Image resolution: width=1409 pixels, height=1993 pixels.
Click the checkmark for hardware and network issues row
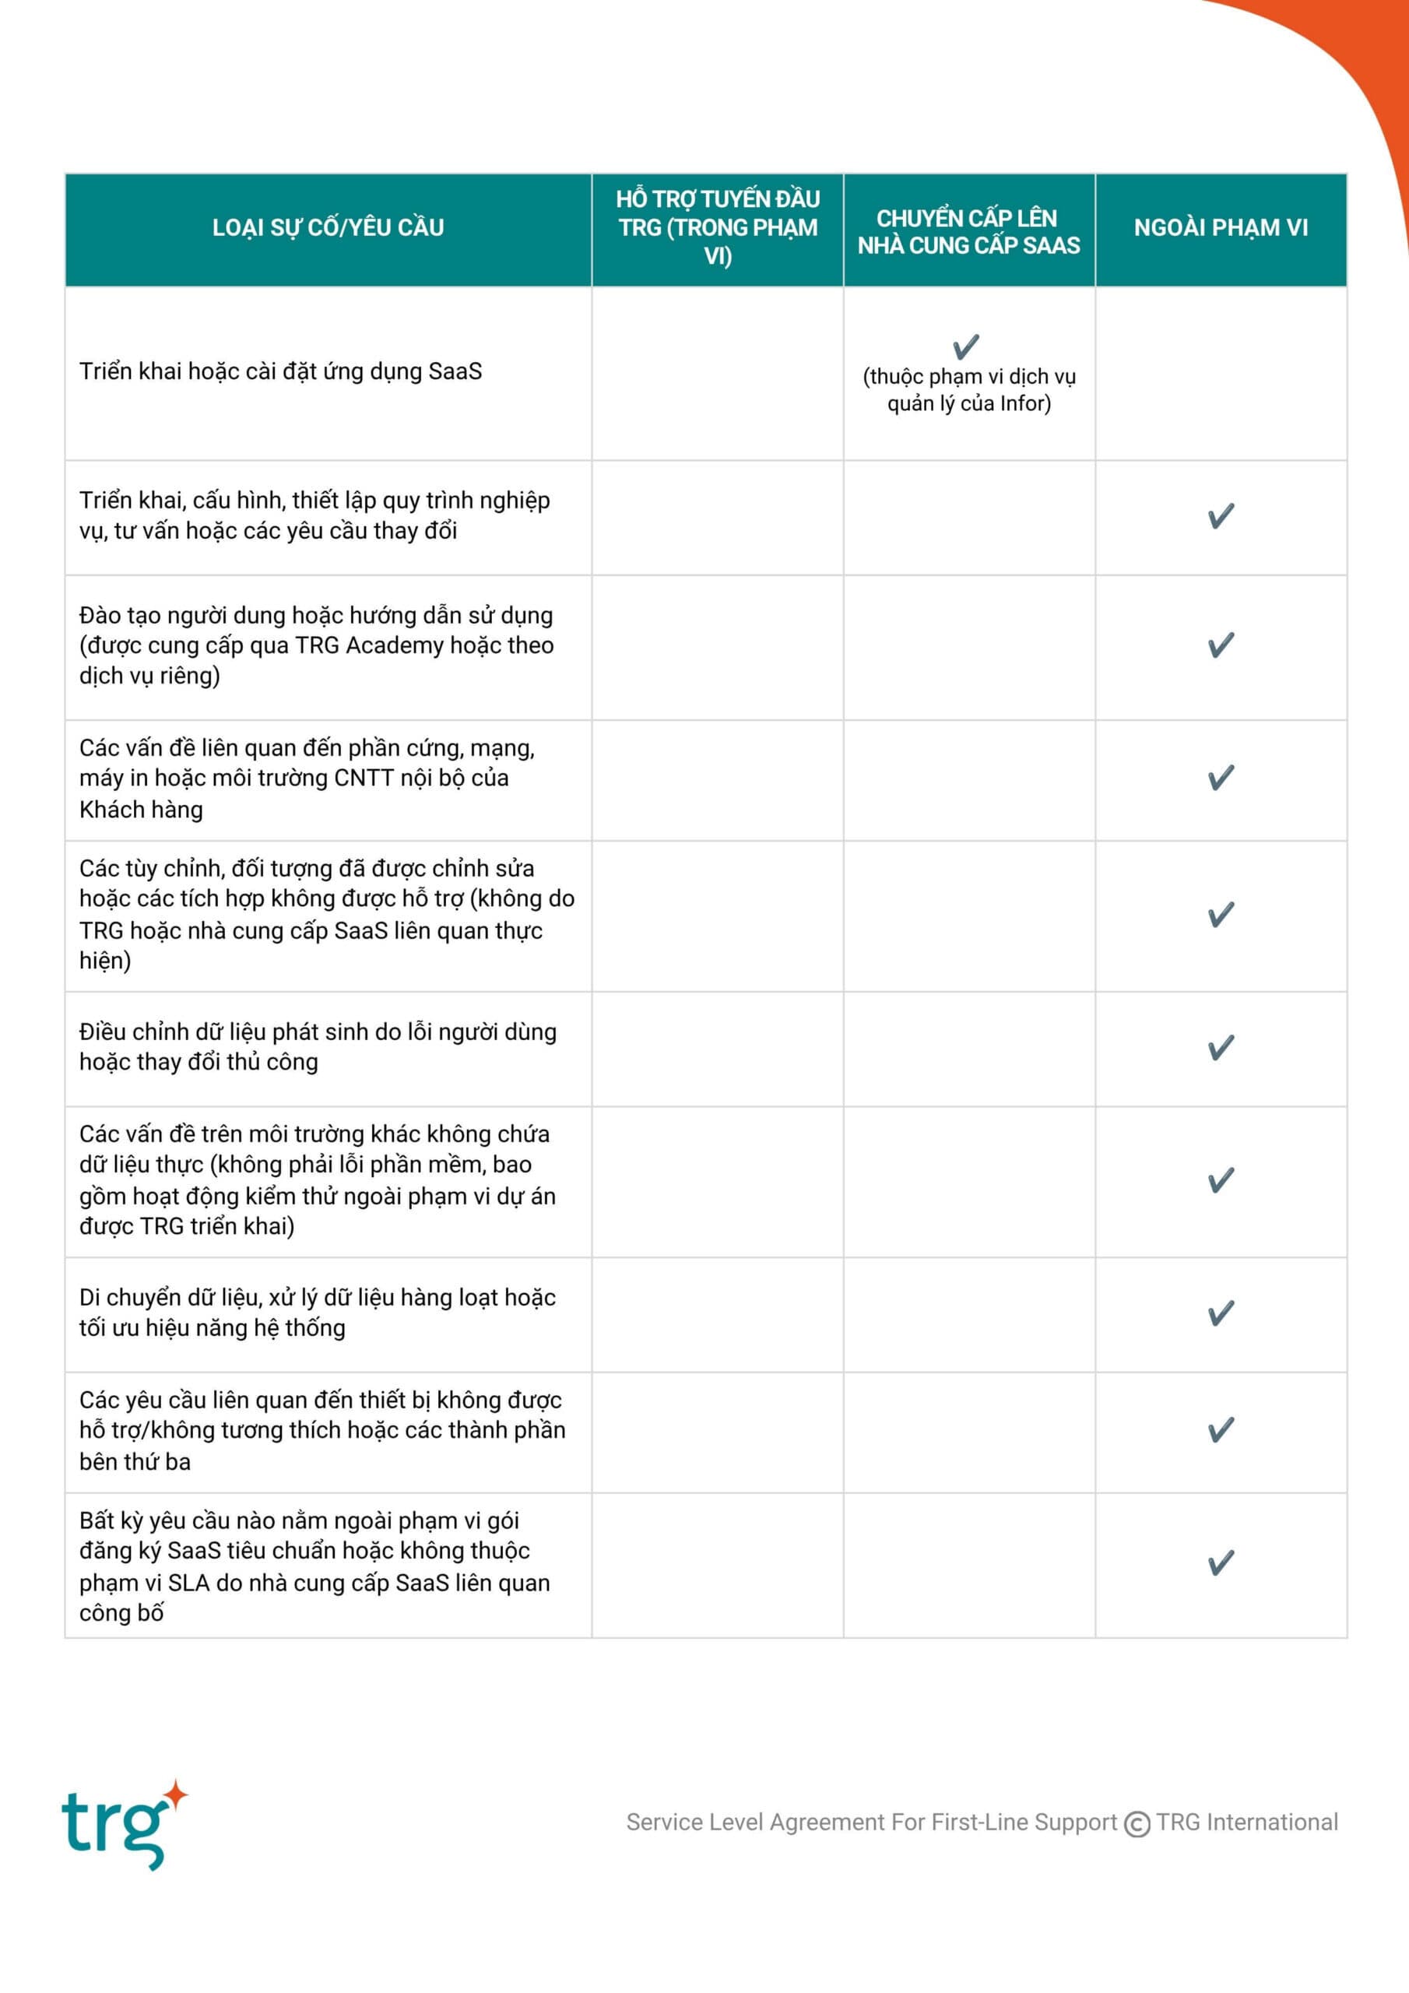1221,777
